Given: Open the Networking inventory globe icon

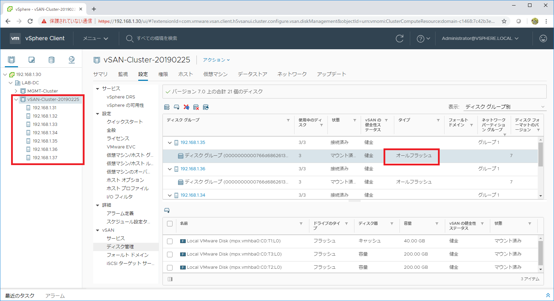Looking at the screenshot, I should point(72,60).
